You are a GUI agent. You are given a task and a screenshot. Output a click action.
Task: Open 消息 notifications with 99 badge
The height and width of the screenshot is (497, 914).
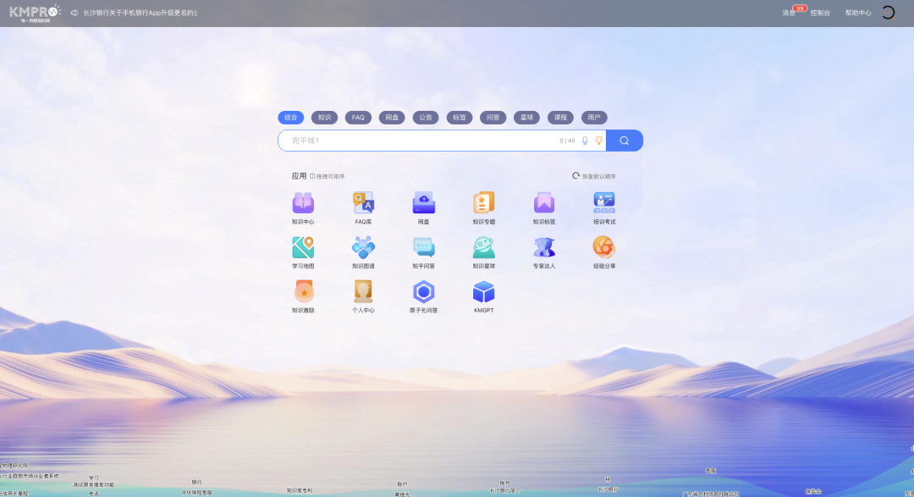[x=789, y=13]
